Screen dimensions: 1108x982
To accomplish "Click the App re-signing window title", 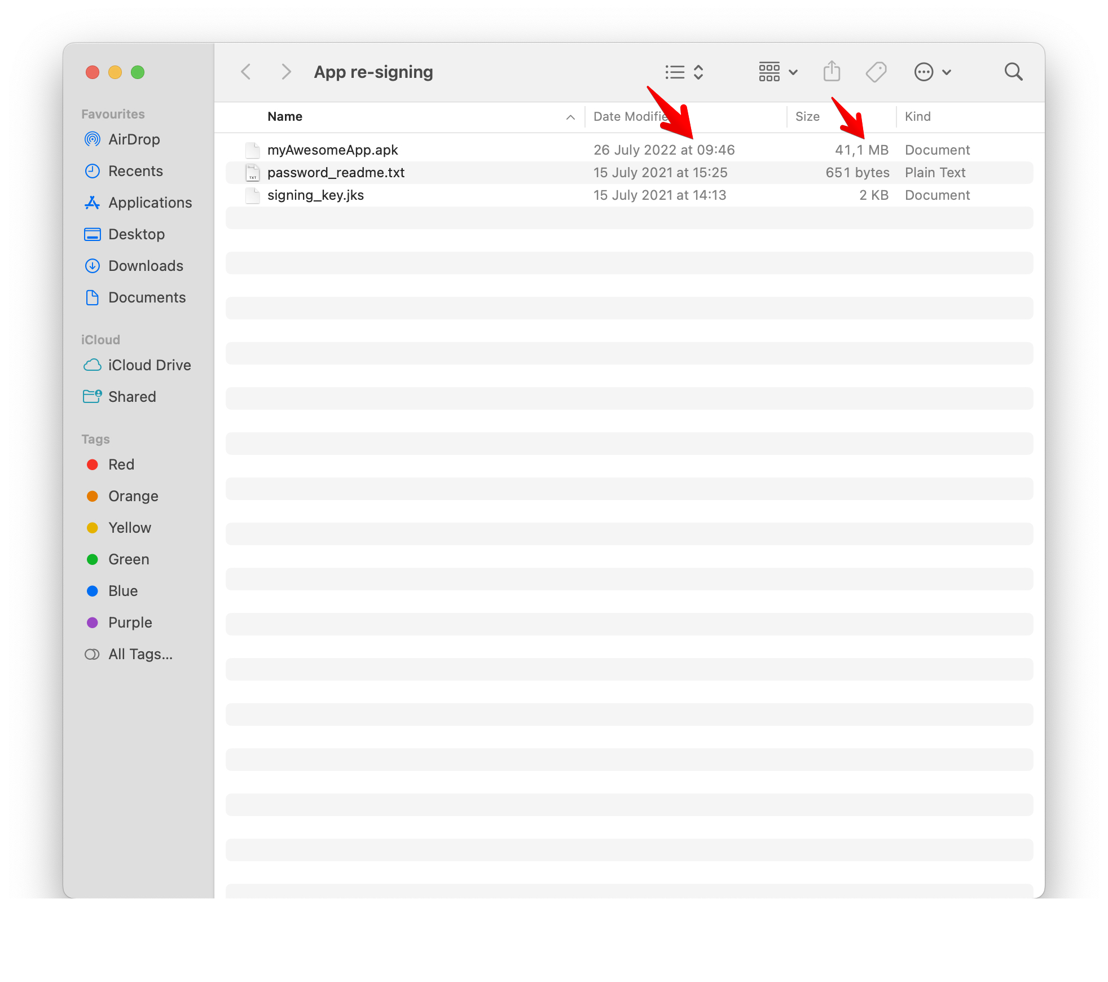I will tap(373, 72).
